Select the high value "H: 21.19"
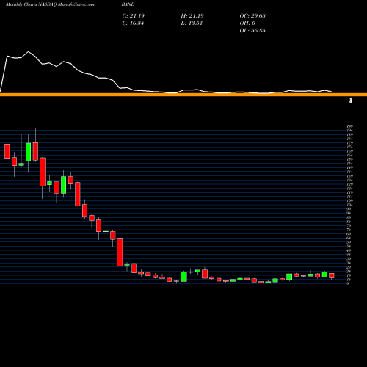367x367 pixels. 192,15
